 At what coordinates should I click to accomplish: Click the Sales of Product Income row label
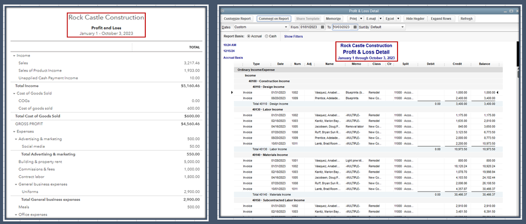coord(40,70)
